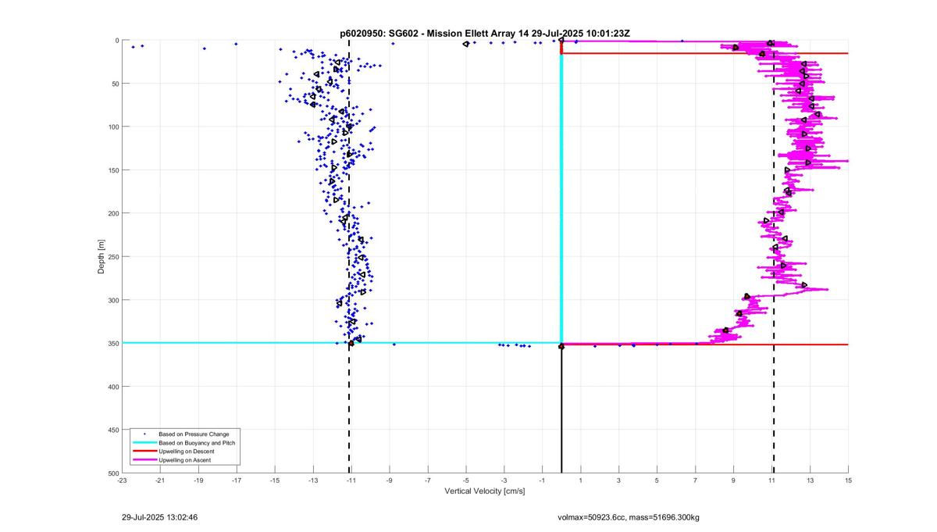Click x-axis tick label '-17'
The height and width of the screenshot is (532, 937).
[237, 480]
